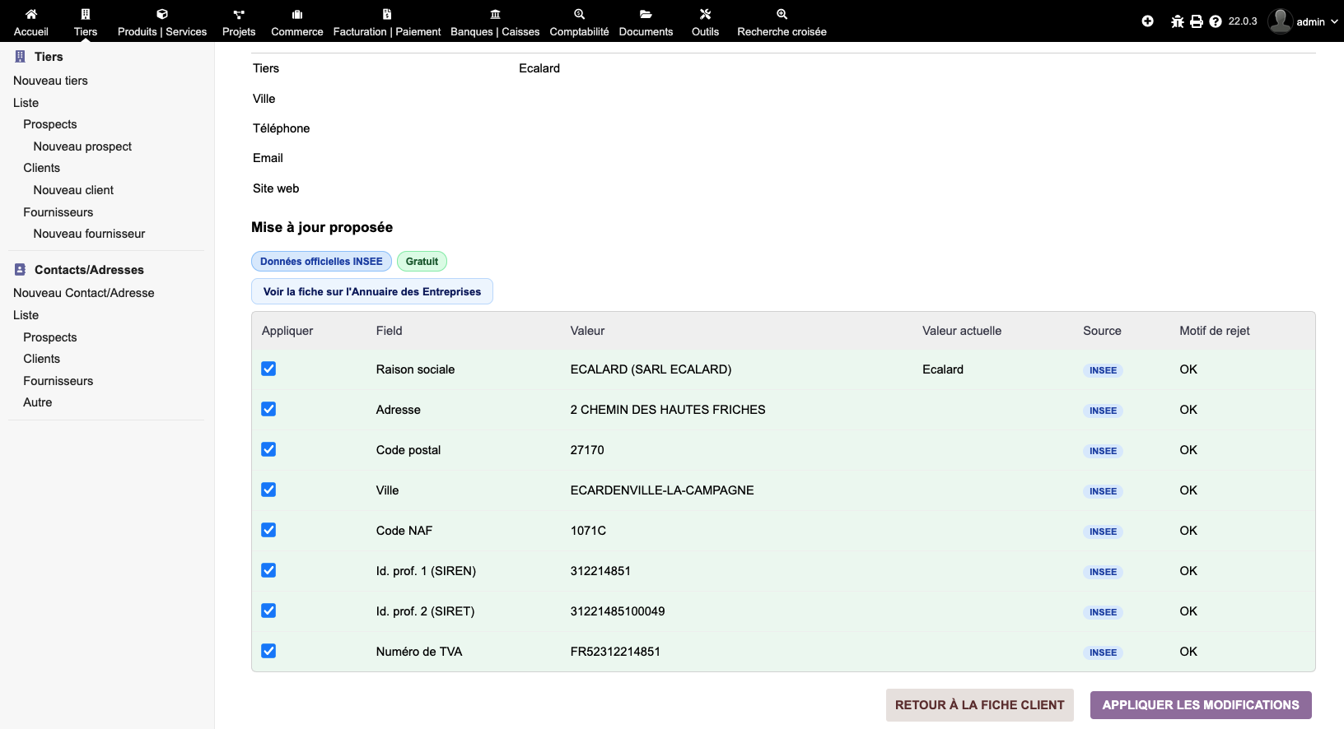Click the printer icon in top bar
This screenshot has height=729, width=1344.
pos(1197,21)
